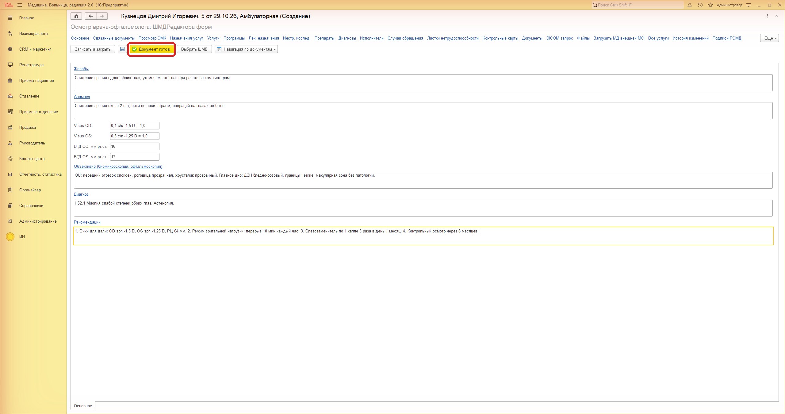This screenshot has width=785, height=414.
Task: Click the search box Поиск Ctrl+Shift+F
Action: tap(638, 5)
